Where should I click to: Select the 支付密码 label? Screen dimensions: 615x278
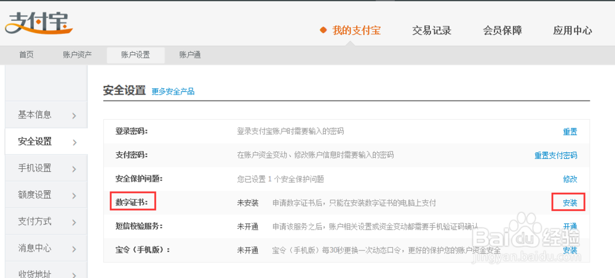tap(131, 155)
